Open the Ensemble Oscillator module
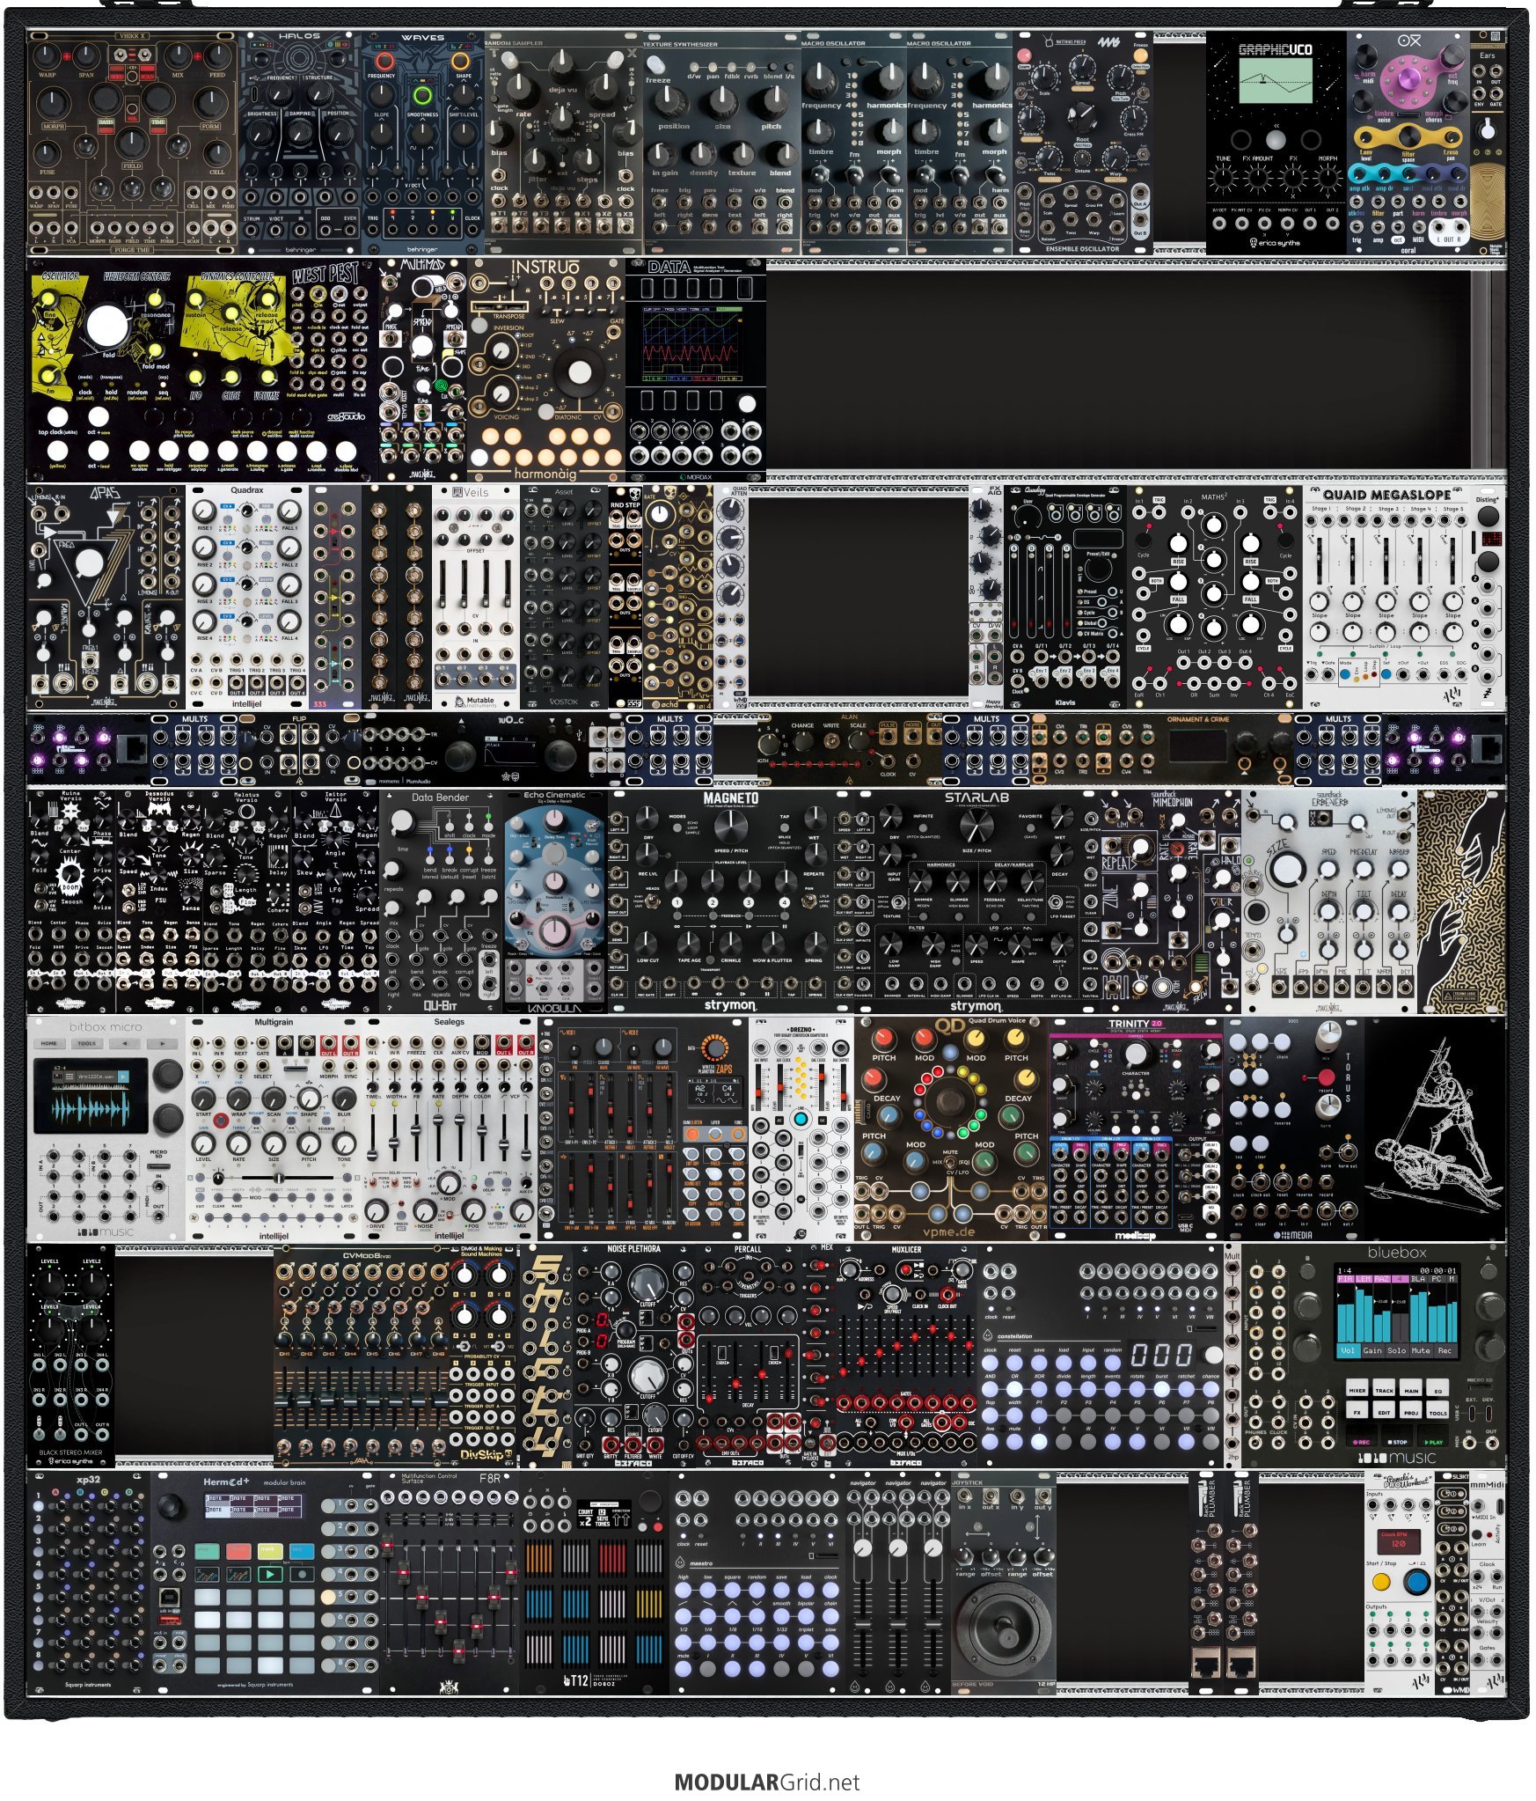Screen dimensions: 1536x1801 pos(1082,143)
